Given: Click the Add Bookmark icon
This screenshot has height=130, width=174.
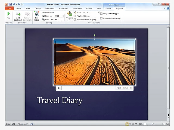Looking at the screenshot, I should [18, 16].
